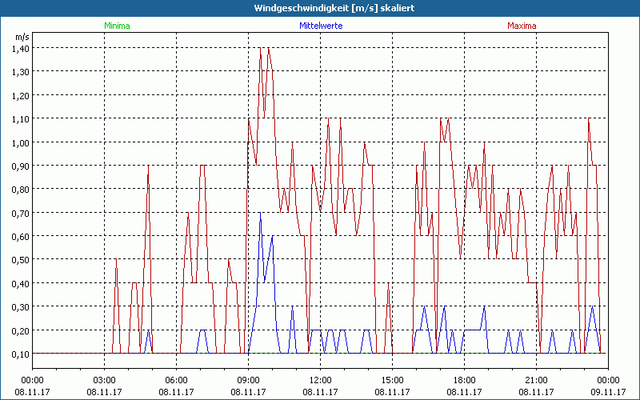Click the tallest blue Mittelwerte curve peak

pyautogui.click(x=260, y=214)
